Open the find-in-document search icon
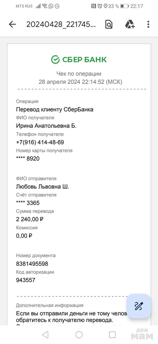The width and height of the screenshot is (158, 344). 109,24
